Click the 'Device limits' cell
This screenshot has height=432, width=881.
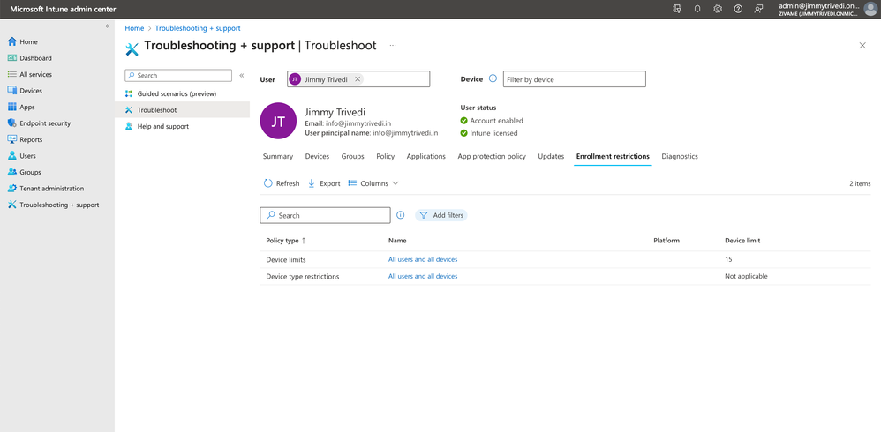285,260
